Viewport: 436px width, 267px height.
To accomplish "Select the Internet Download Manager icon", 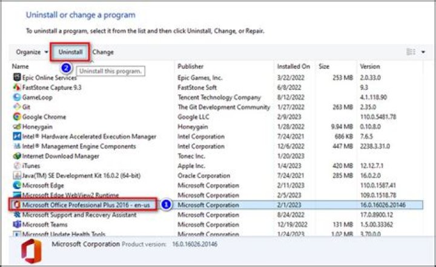I will click(17, 156).
